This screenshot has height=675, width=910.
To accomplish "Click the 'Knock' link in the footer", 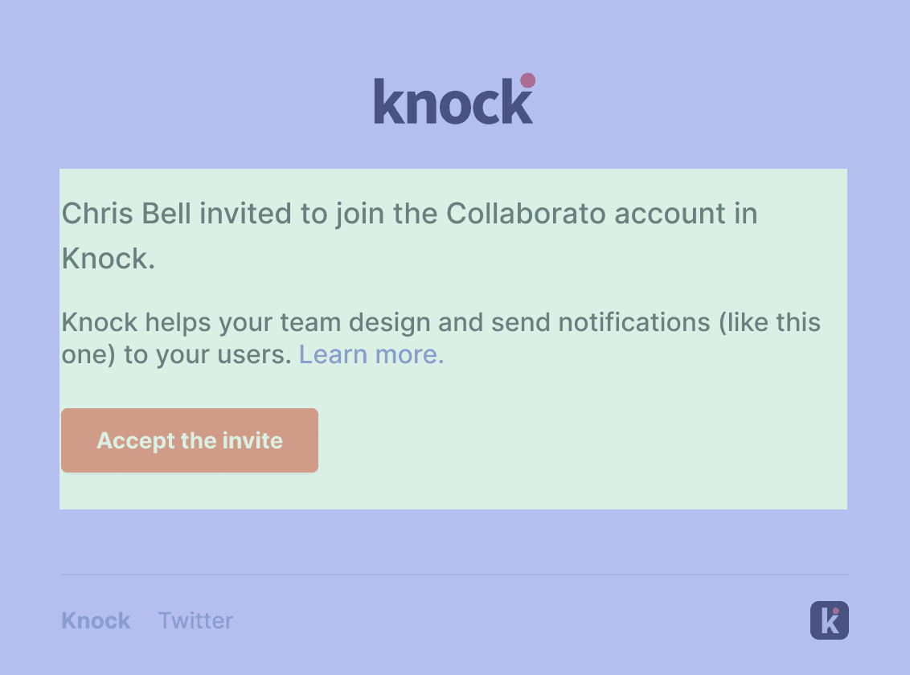I will (x=95, y=620).
